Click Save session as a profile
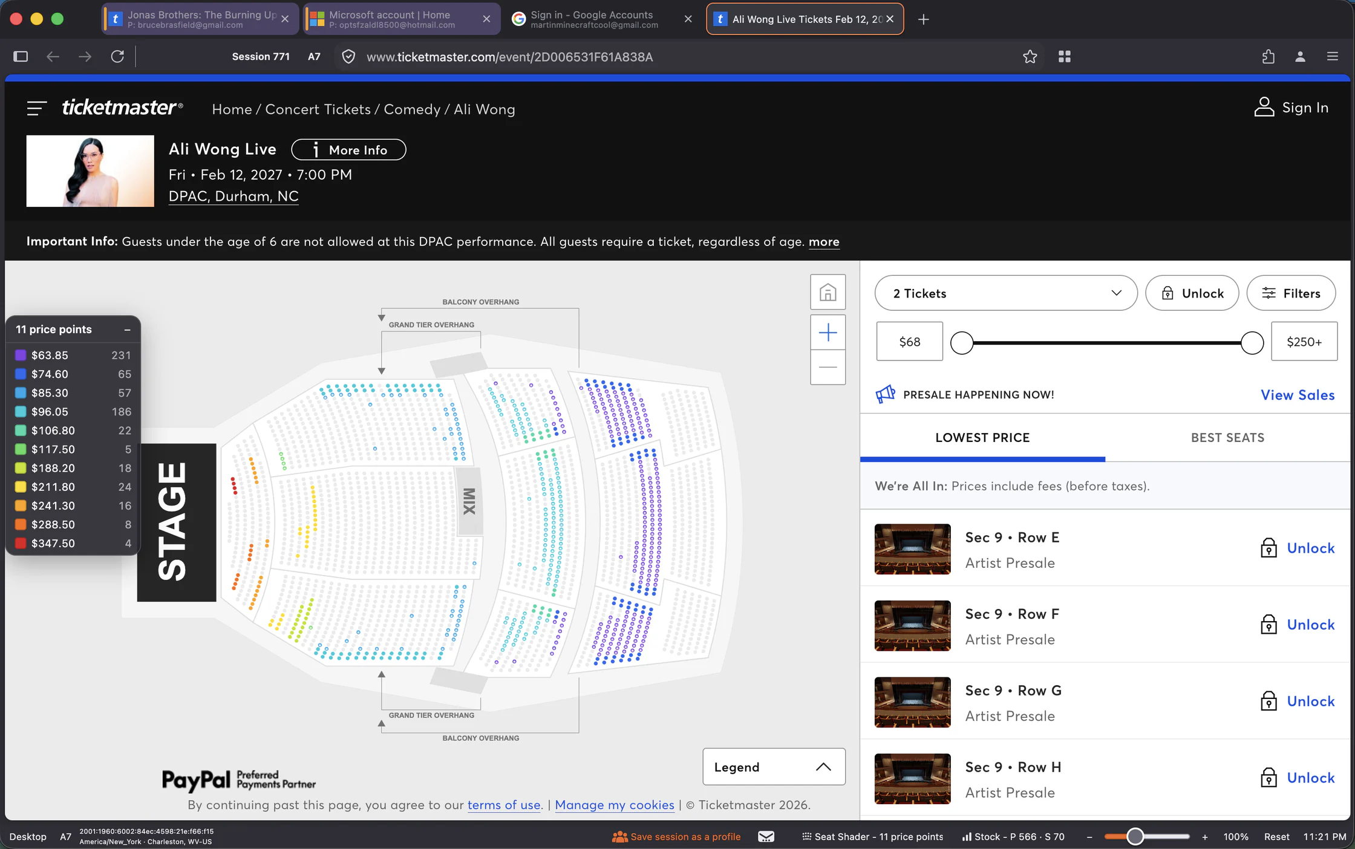Image resolution: width=1355 pixels, height=849 pixels. (x=676, y=836)
